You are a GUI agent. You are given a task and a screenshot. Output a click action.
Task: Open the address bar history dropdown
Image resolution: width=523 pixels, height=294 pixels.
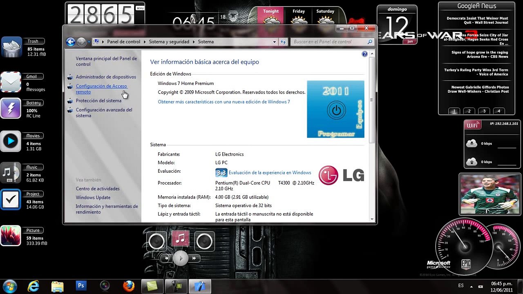point(275,42)
